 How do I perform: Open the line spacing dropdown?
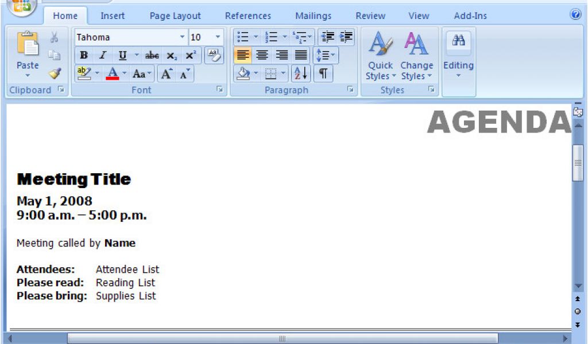[325, 56]
